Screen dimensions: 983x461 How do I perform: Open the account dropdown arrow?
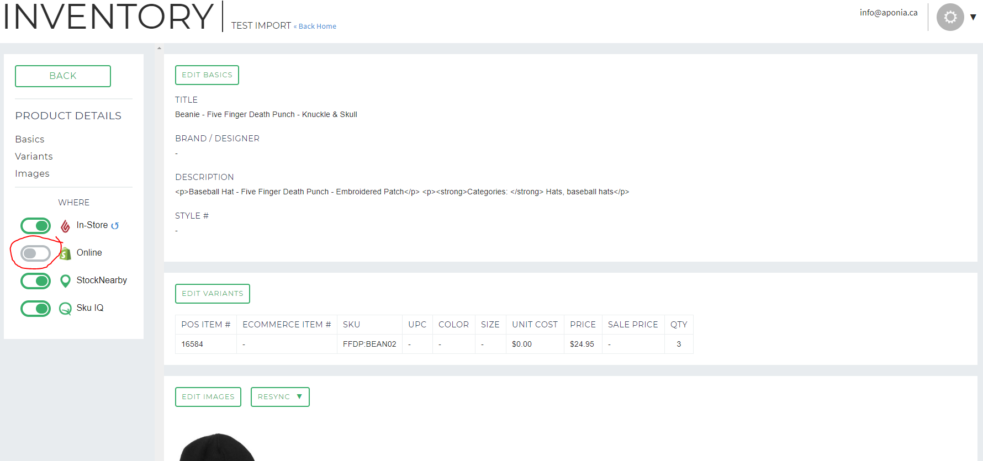(973, 17)
